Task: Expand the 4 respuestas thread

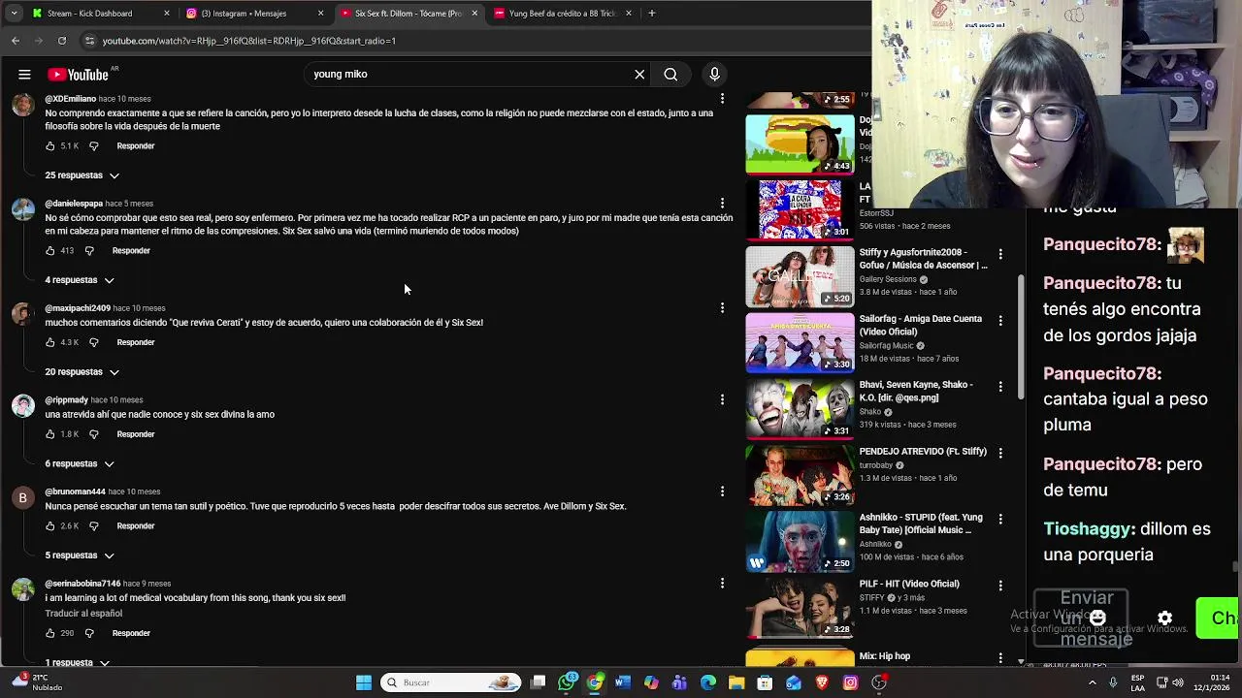Action: pos(80,280)
